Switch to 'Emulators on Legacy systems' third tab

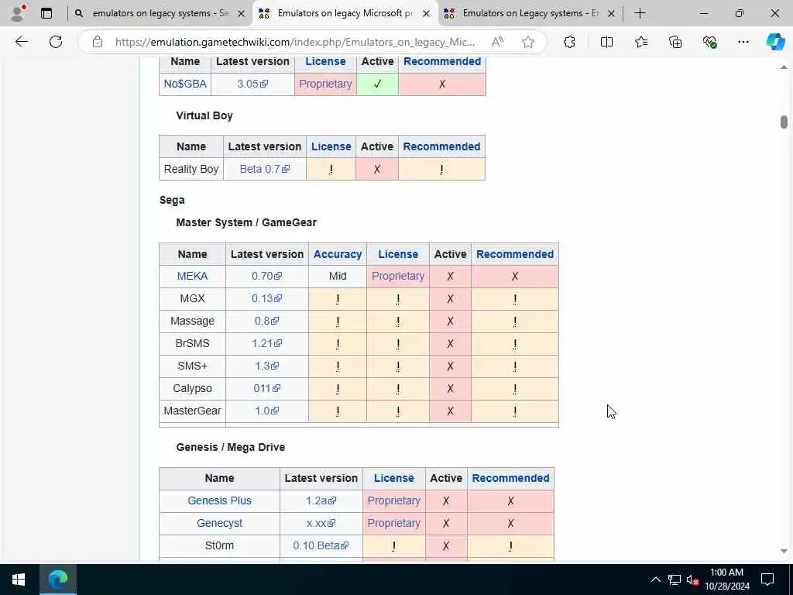point(530,13)
